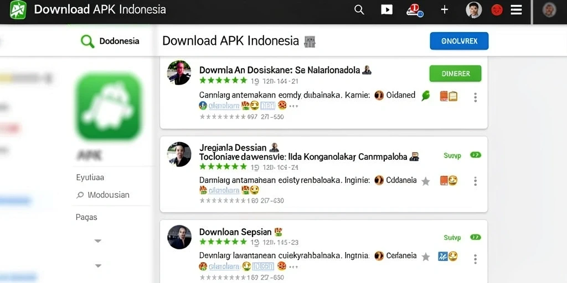Open the profile avatar in top bar
Viewport: 567px width, 283px height.
474,10
